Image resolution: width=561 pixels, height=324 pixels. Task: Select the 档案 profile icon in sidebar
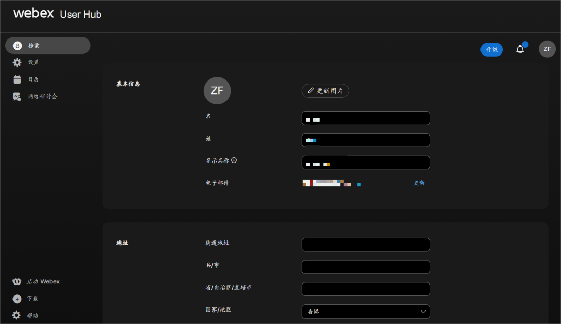pos(17,45)
